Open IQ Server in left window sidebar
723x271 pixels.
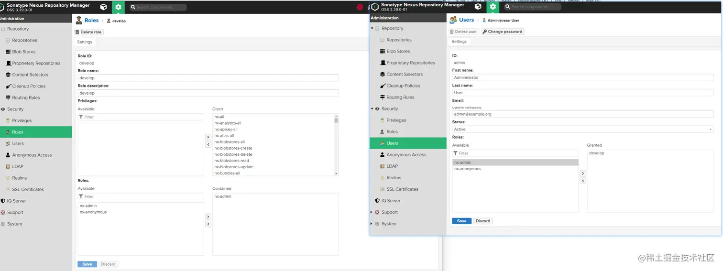click(16, 201)
